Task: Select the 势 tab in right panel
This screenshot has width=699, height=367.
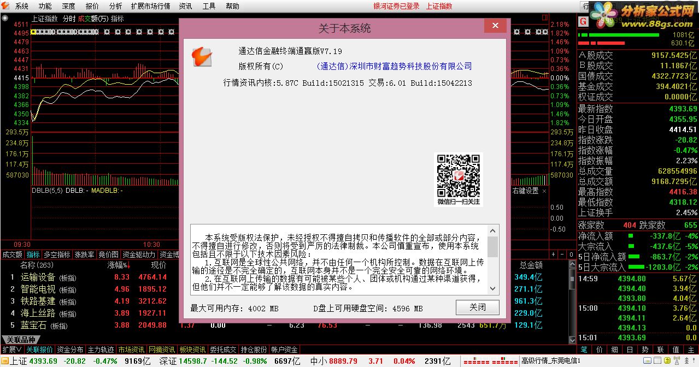Action: (x=645, y=350)
